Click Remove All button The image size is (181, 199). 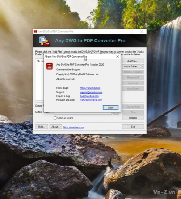pos(133,78)
